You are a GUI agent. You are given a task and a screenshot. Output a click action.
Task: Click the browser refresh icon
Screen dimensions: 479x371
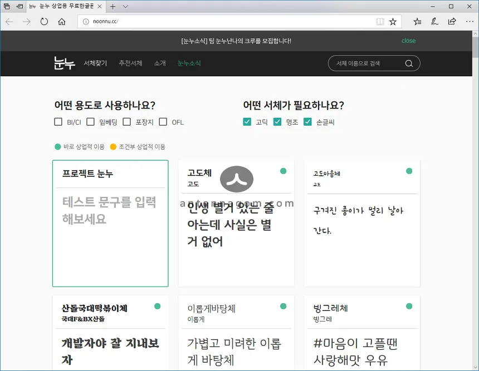coord(44,22)
